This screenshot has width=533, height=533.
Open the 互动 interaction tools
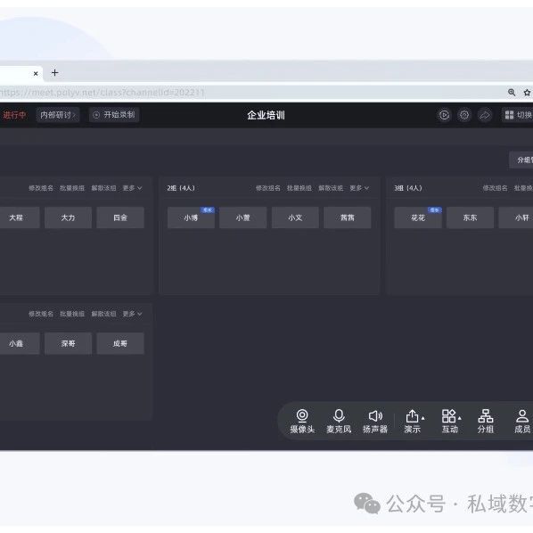click(449, 422)
